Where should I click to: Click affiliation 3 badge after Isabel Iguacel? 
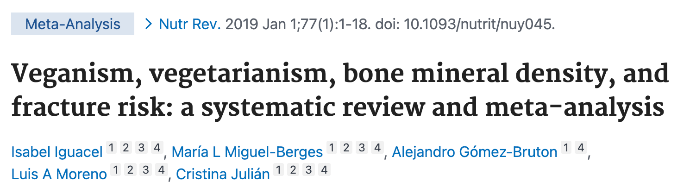pyautogui.click(x=142, y=148)
